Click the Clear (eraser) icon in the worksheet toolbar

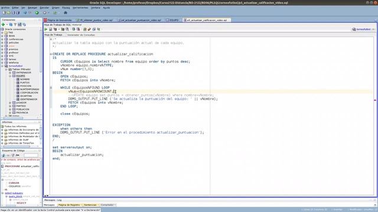pos(89,29)
